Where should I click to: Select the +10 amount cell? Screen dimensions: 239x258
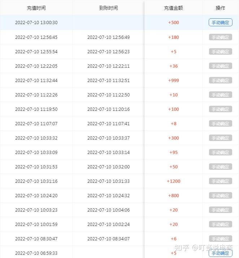click(x=173, y=95)
